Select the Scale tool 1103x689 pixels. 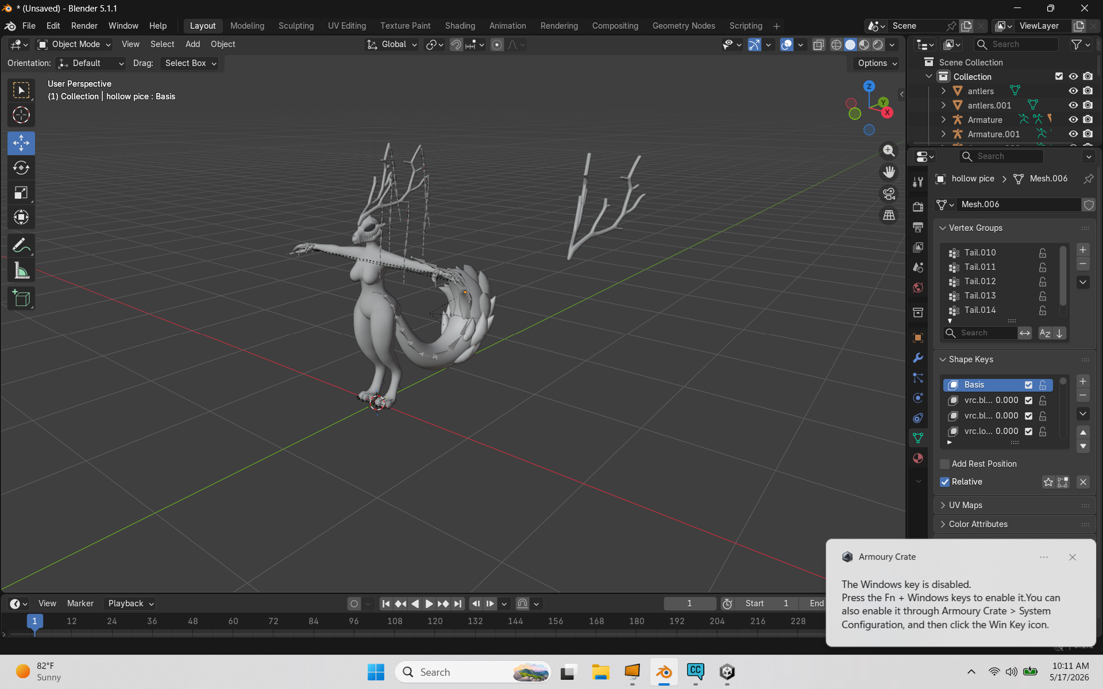click(x=21, y=192)
